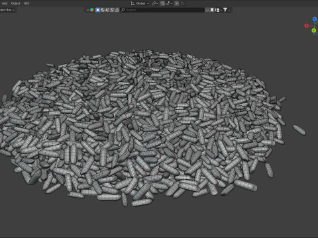Click the green Y axis gizmo ball
The height and width of the screenshot is (238, 318).
314,30
